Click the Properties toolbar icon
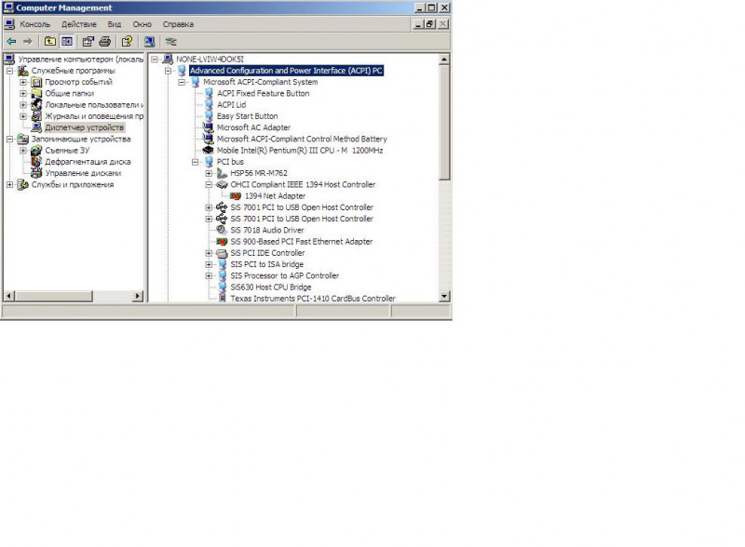The image size is (745, 547). (x=88, y=41)
